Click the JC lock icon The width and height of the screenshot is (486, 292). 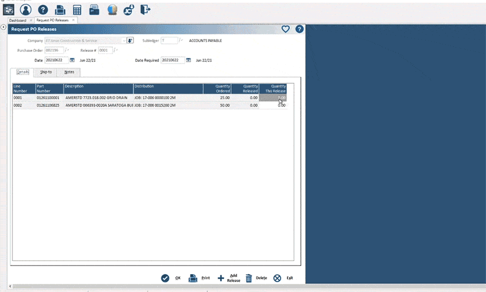(129, 10)
